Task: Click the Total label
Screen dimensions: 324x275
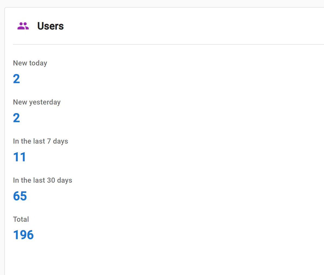Action: point(21,219)
